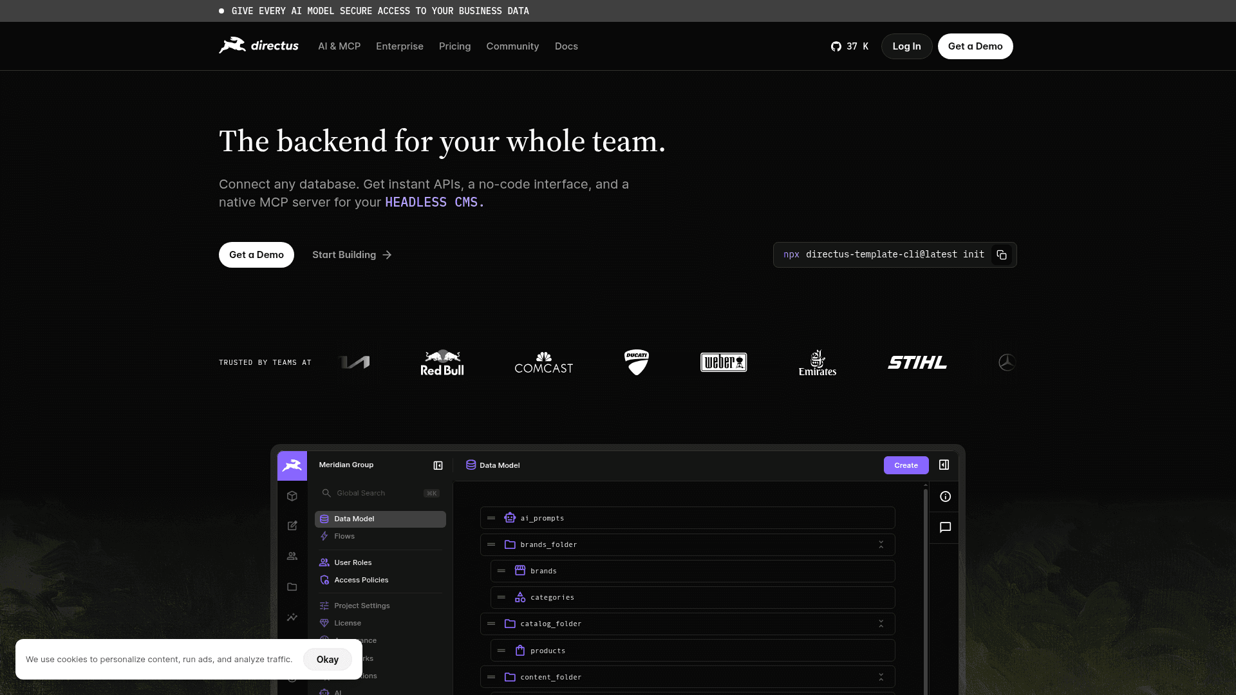Collapse the content_folder expander arrows
Image resolution: width=1236 pixels, height=695 pixels.
click(x=881, y=677)
